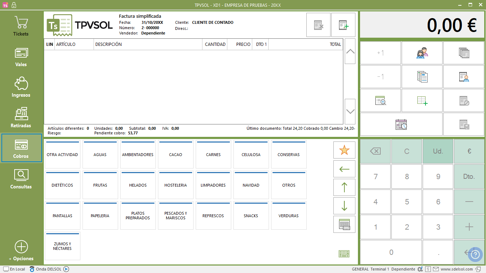Select the ZUMOS Y NÉCTARES category

[62, 246]
